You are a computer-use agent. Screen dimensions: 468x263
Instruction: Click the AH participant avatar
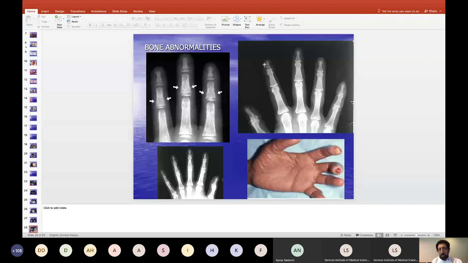point(90,251)
